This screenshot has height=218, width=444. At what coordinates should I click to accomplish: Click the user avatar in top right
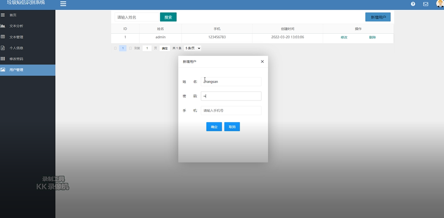point(440,3)
